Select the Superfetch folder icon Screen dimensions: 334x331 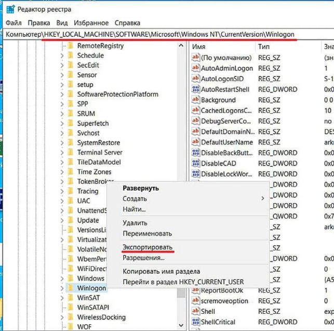click(x=70, y=123)
